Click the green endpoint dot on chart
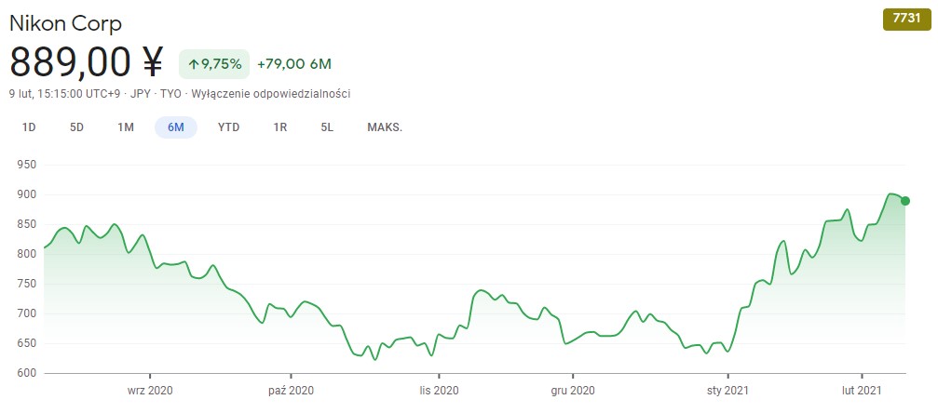Image resolution: width=938 pixels, height=413 pixels. [x=905, y=201]
